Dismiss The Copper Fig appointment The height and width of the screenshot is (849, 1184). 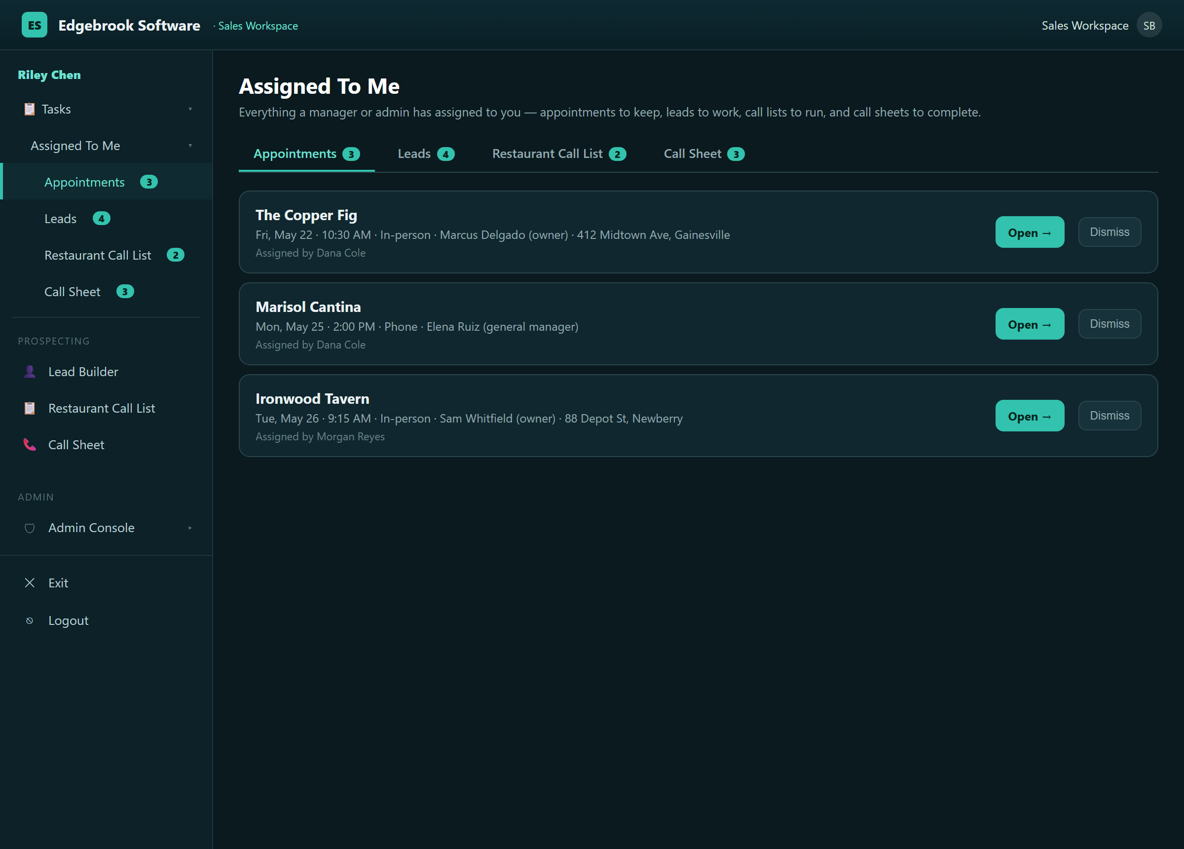[x=1110, y=232]
